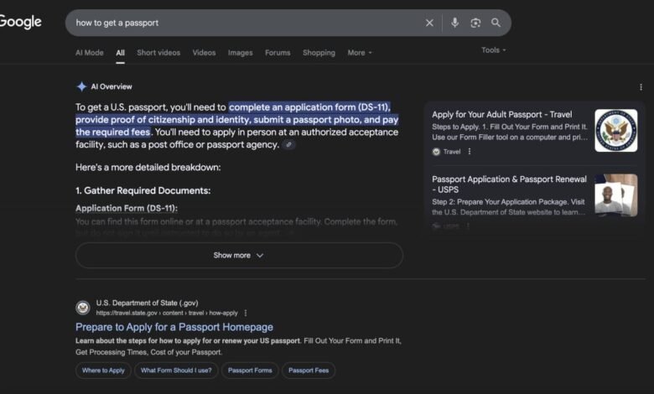Clear the search query with the X icon

429,23
